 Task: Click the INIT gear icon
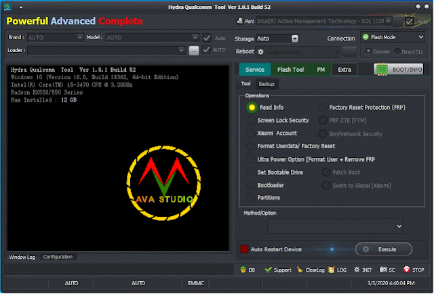pyautogui.click(x=357, y=270)
